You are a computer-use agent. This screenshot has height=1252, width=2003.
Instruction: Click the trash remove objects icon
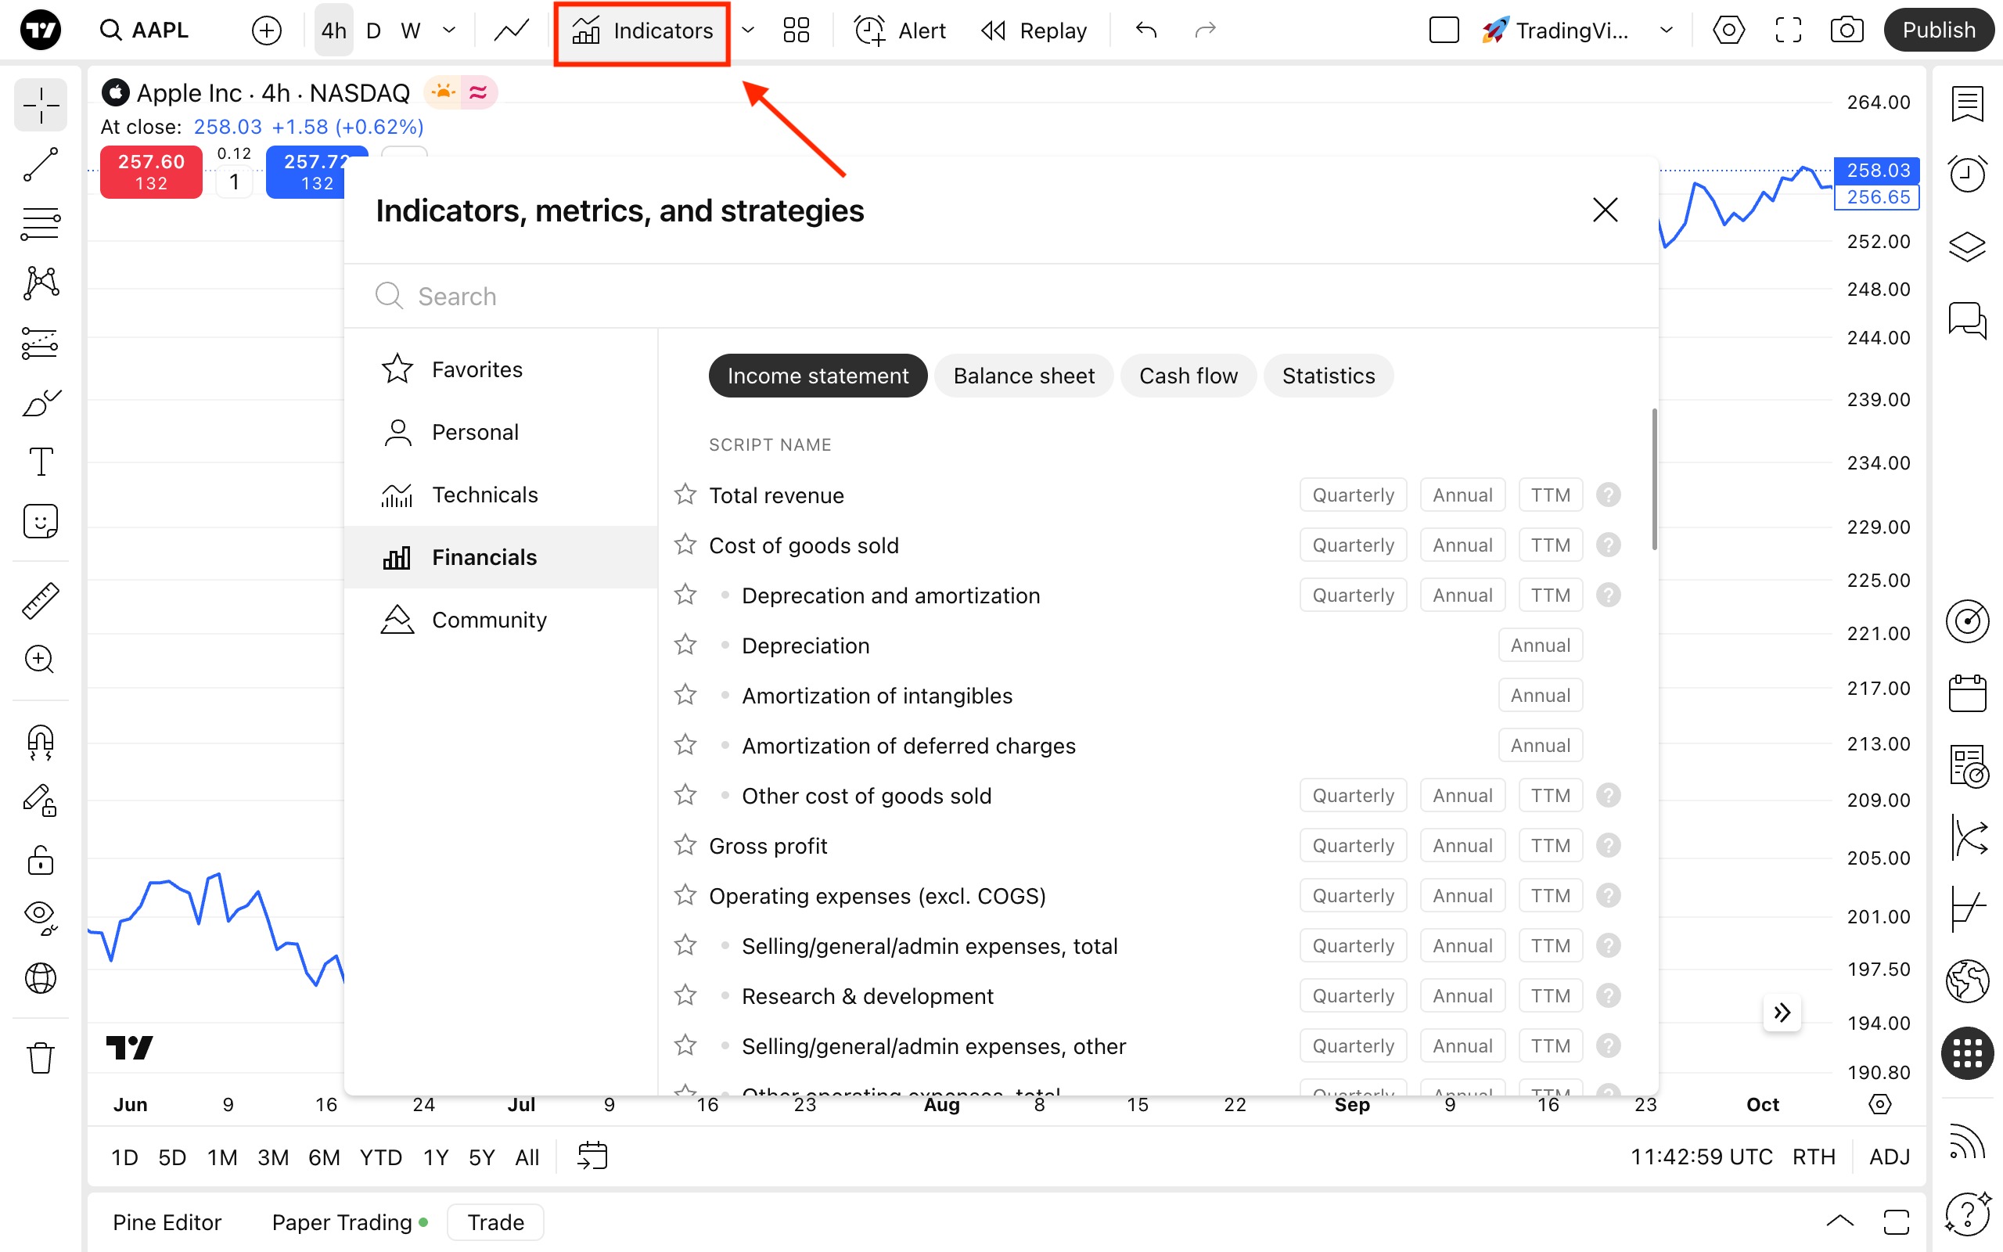pos(40,1057)
